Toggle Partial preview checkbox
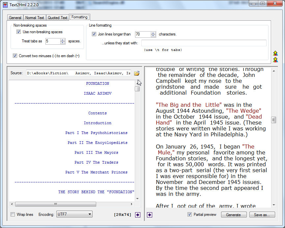285x228 pixels. click(x=189, y=215)
